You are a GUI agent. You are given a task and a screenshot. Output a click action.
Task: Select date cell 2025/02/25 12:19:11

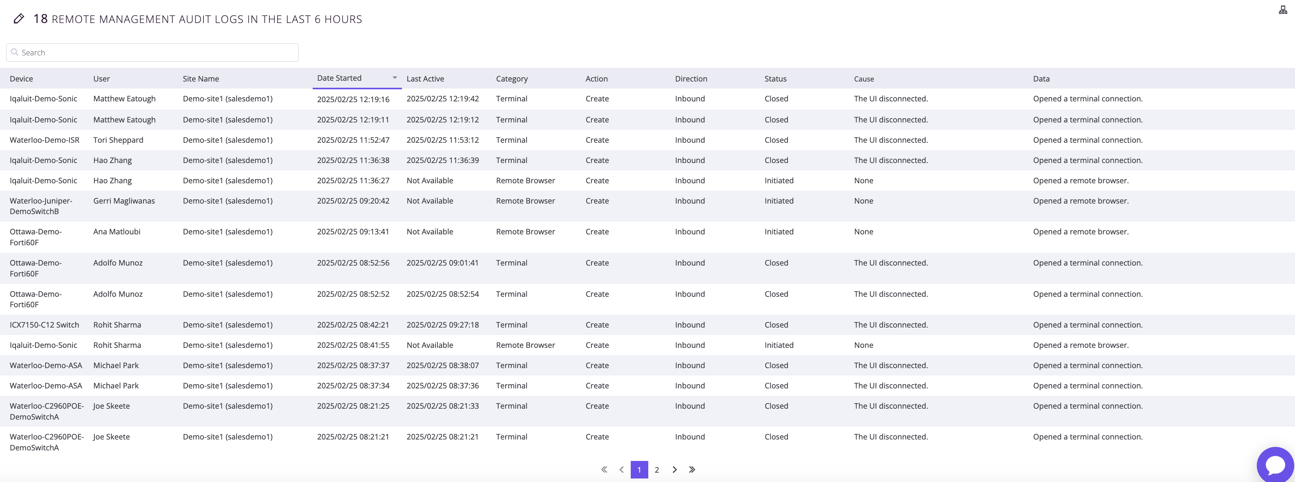[x=354, y=120]
